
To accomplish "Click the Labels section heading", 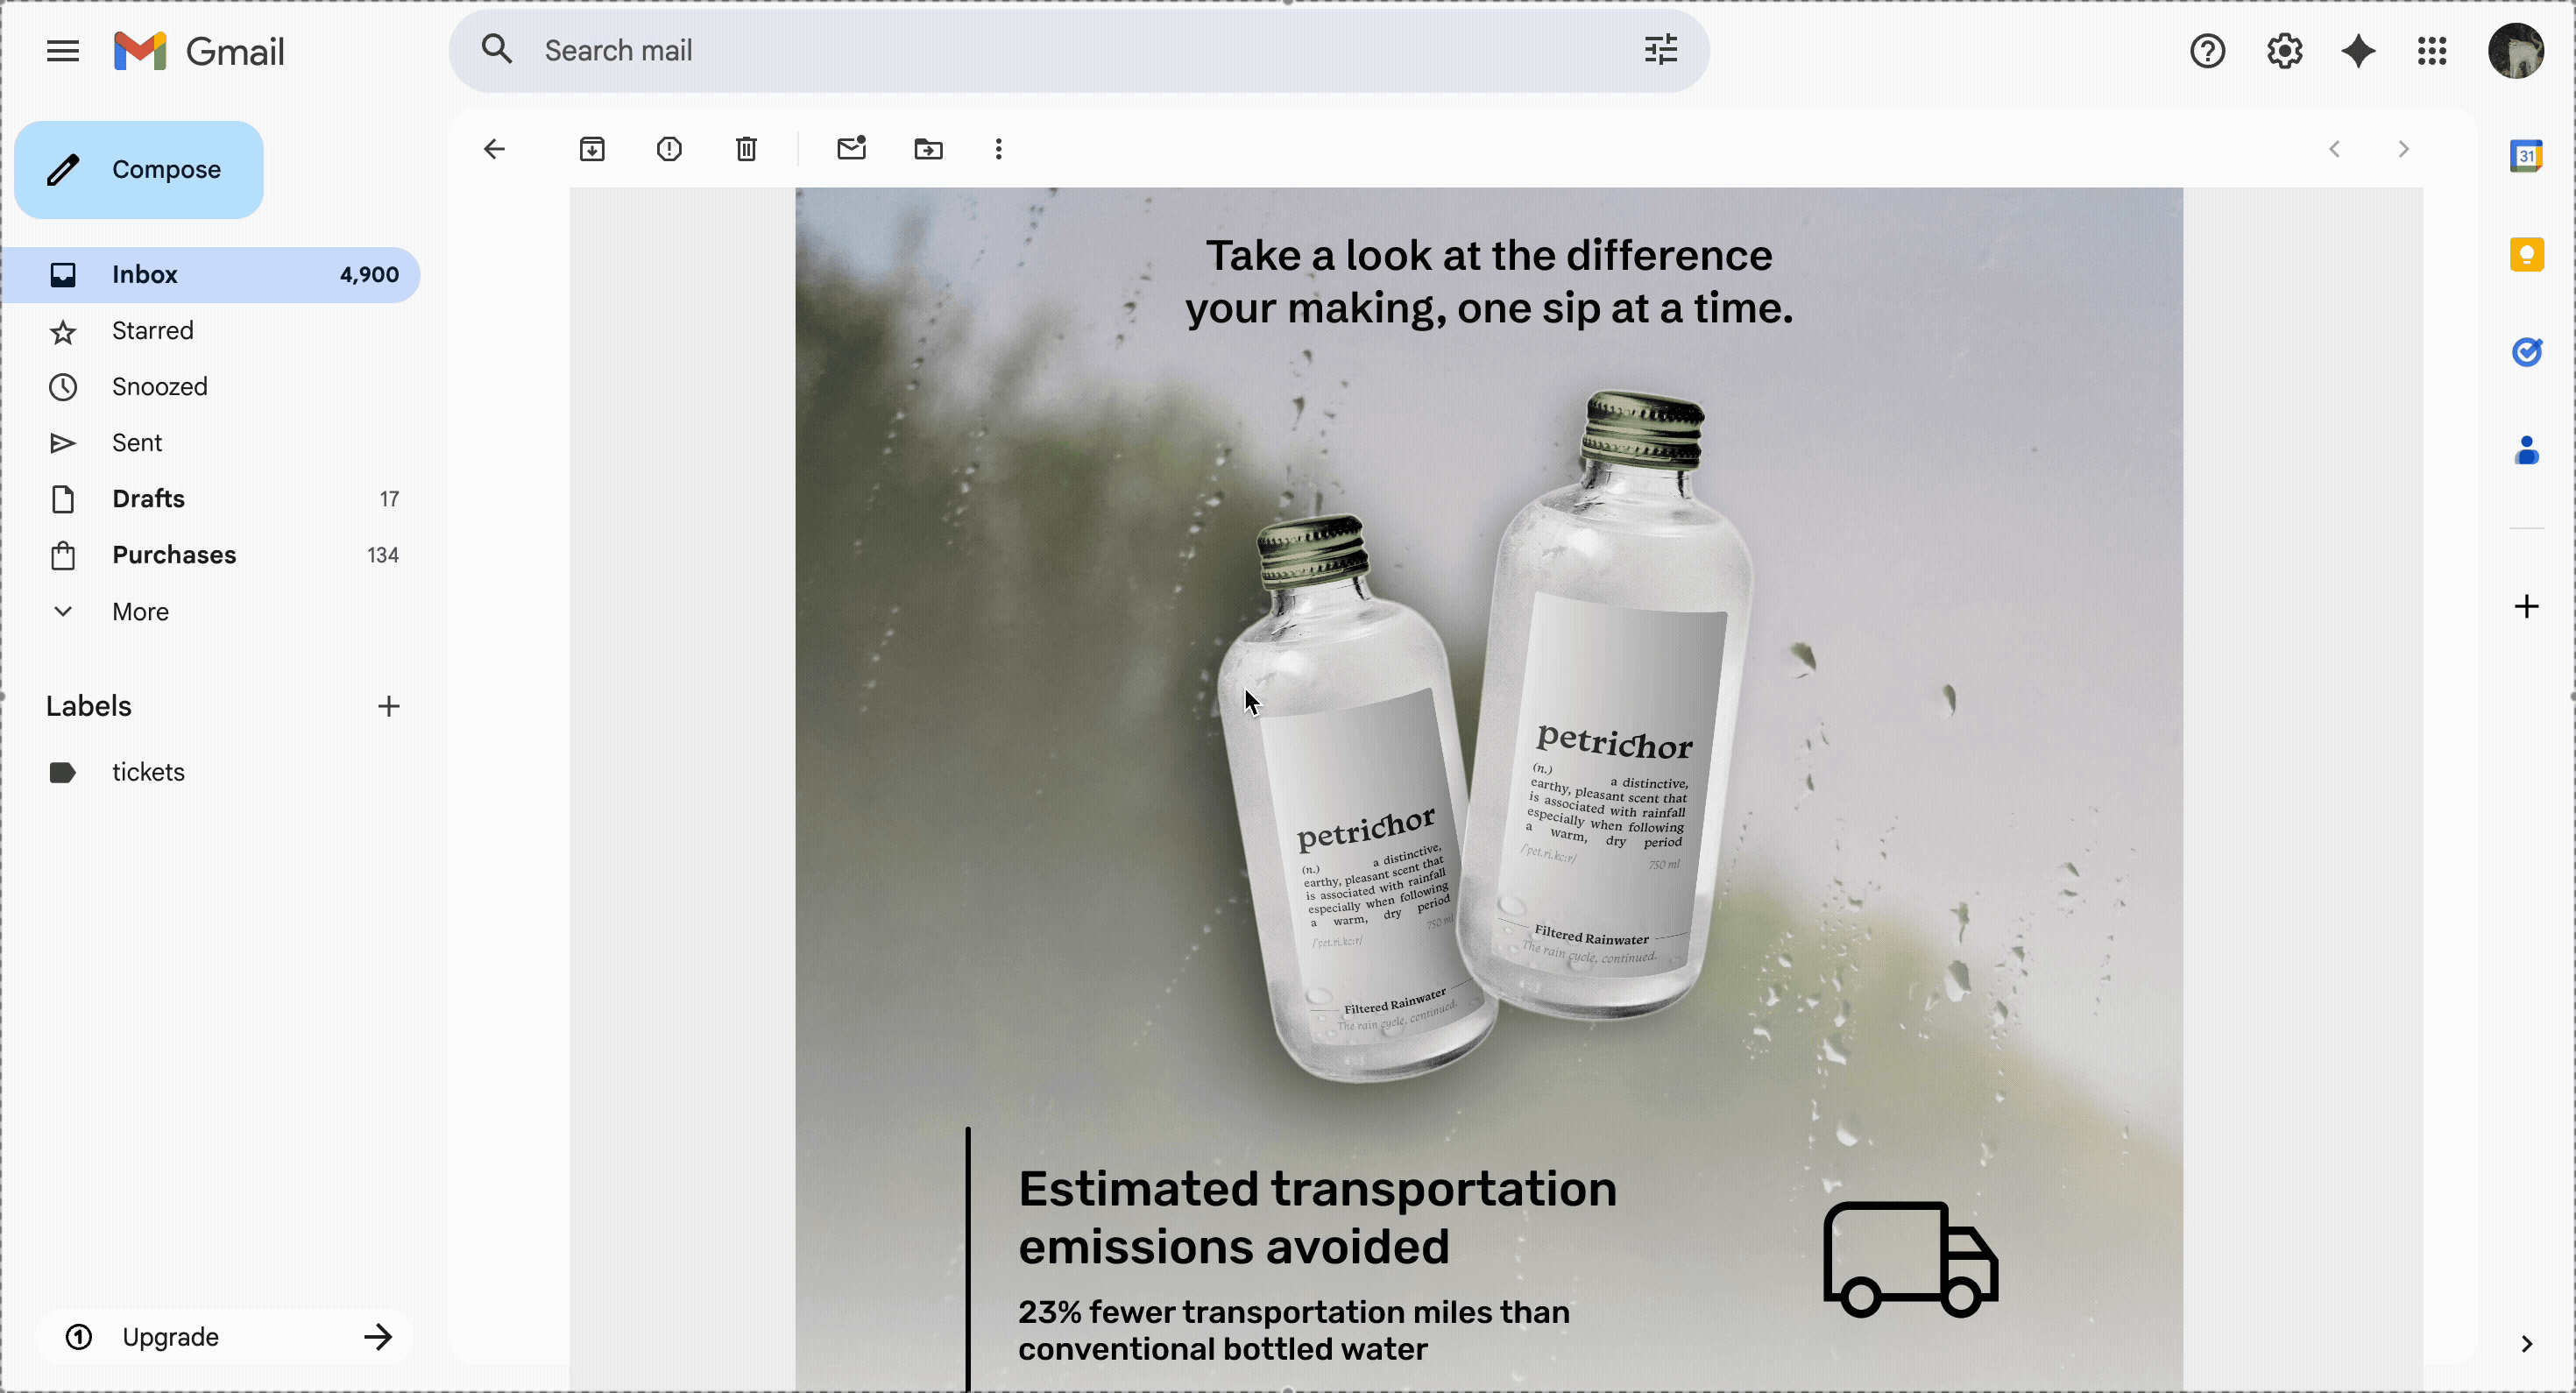I will [89, 706].
